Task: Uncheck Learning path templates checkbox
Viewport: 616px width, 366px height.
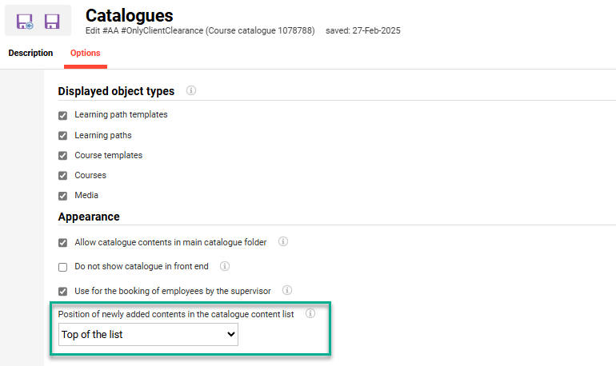Action: point(63,115)
